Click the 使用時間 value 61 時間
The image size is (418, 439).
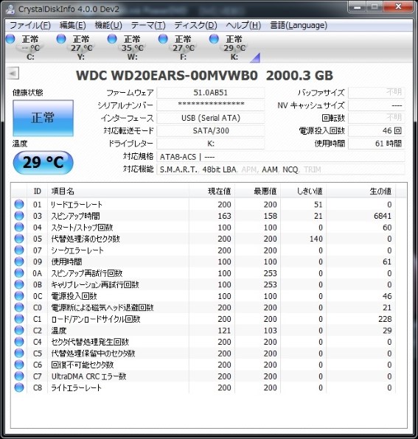(x=377, y=144)
